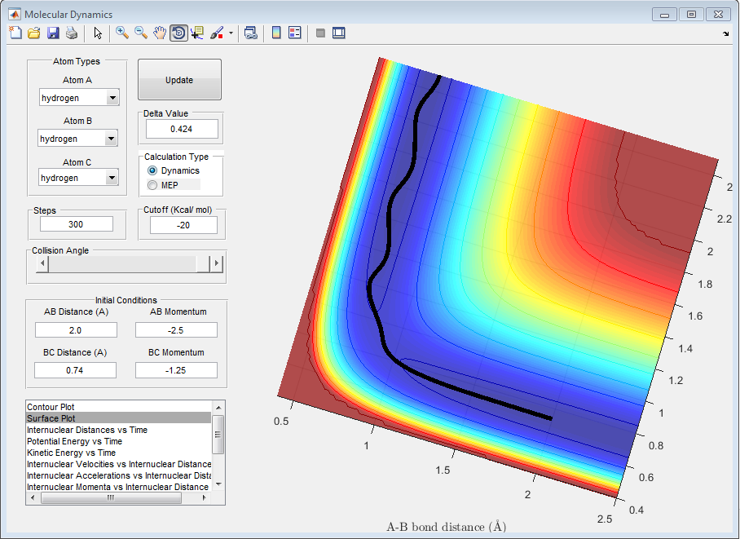Select the Dynamics calculation type
This screenshot has height=539, width=740.
pos(152,170)
